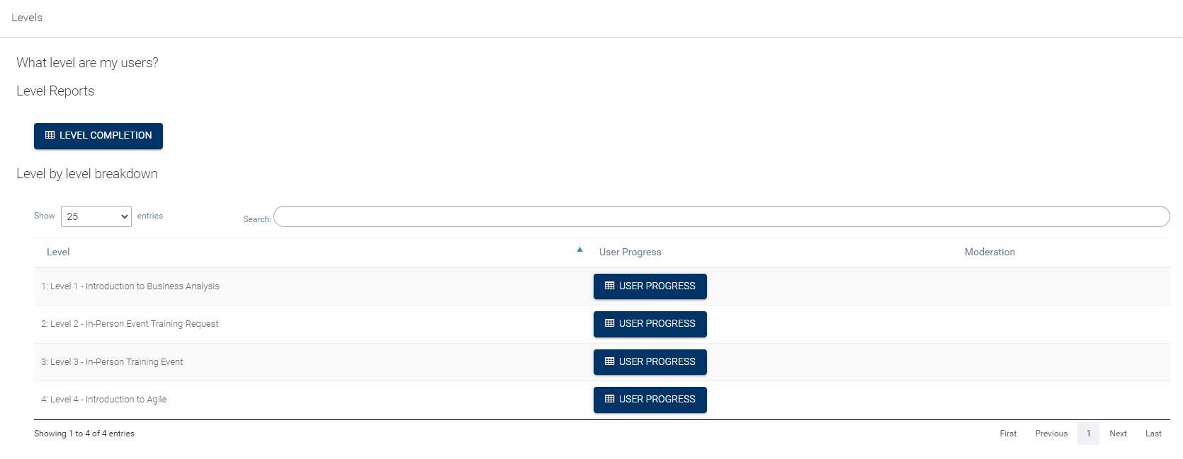Sort by User Progress column header
1183x459 pixels.
630,252
